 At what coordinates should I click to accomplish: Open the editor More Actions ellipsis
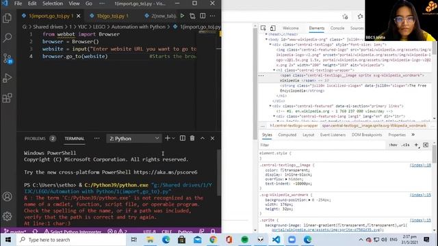pos(213,16)
